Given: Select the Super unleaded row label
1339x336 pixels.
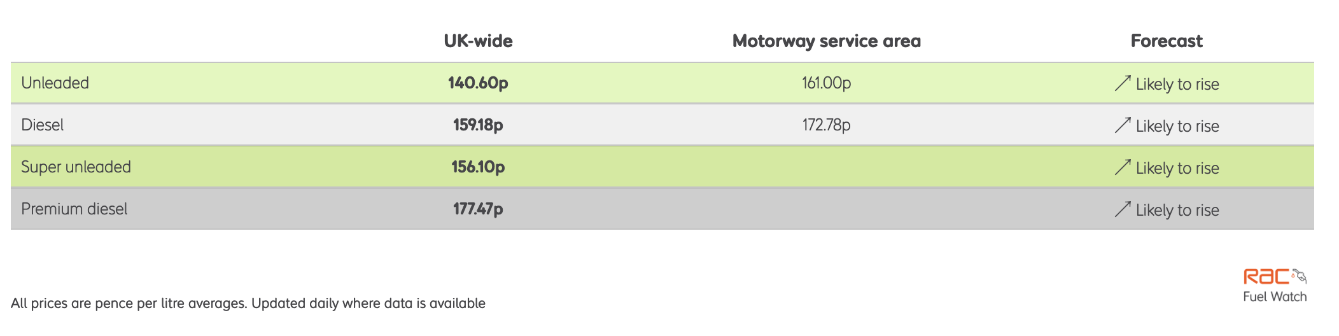Looking at the screenshot, I should pyautogui.click(x=76, y=167).
